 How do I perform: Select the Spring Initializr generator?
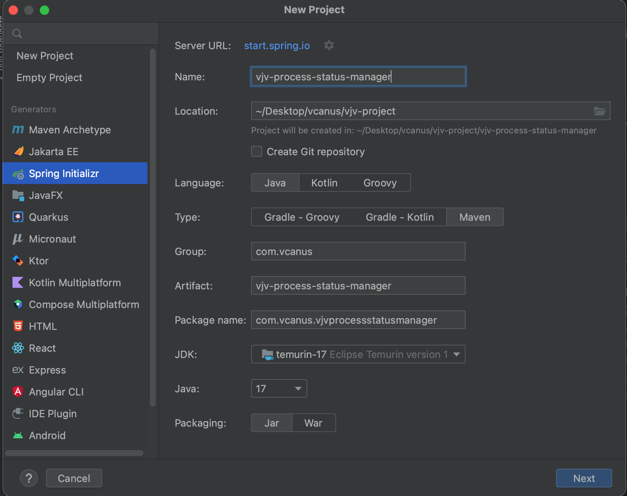(64, 173)
